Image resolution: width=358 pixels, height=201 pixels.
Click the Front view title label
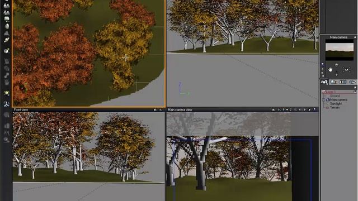21,110
